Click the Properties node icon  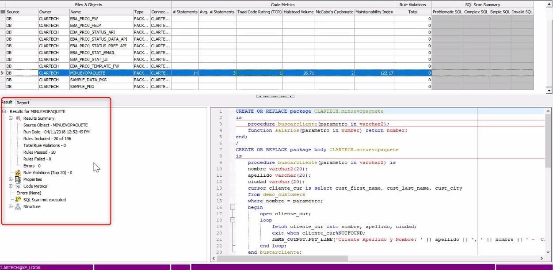coord(18,179)
